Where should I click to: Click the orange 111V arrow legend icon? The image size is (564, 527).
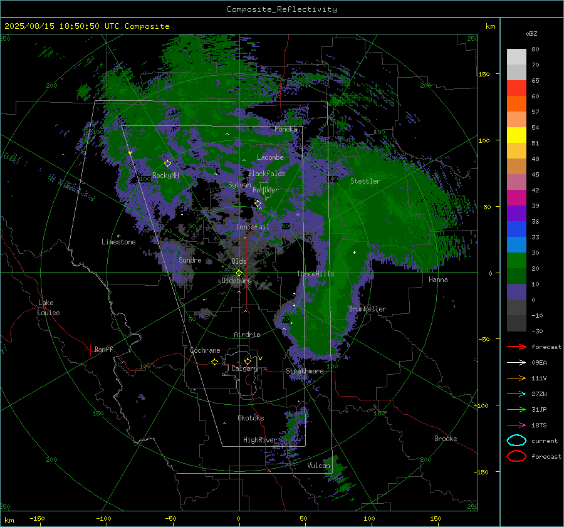coord(516,378)
